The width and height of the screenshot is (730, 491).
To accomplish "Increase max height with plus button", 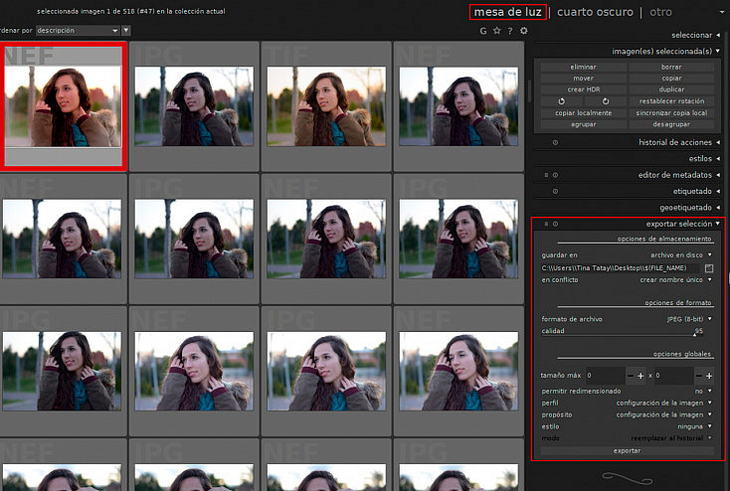I will (x=709, y=376).
